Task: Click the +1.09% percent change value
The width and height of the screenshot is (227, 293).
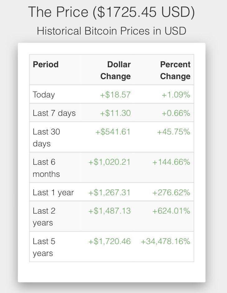Action: tap(176, 95)
